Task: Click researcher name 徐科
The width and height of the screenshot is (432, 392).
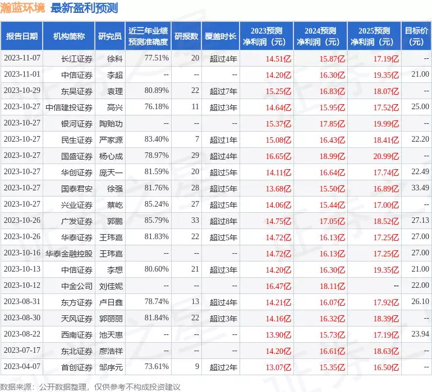Action: click(115, 59)
